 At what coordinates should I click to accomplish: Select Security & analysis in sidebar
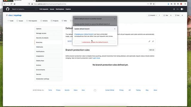48,38
